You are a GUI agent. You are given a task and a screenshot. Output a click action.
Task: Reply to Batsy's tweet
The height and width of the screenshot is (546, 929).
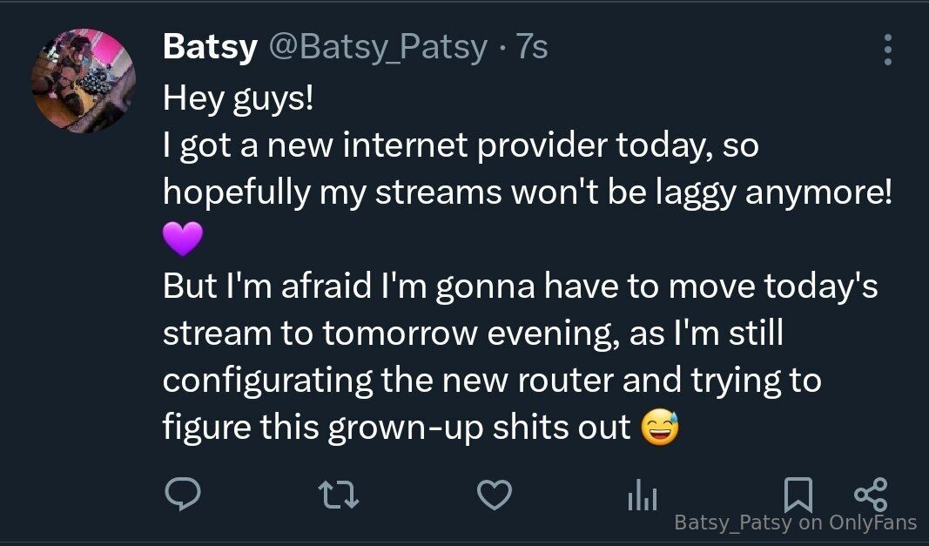click(x=183, y=495)
